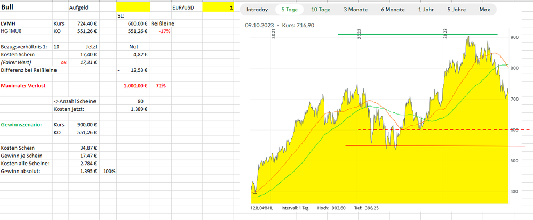Screen dimensions: 533x220
Task: Switch chart to 6 Monate
Action: point(394,10)
